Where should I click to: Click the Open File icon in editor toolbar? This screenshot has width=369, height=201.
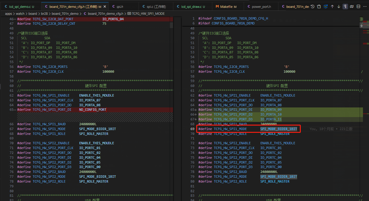(319, 6)
